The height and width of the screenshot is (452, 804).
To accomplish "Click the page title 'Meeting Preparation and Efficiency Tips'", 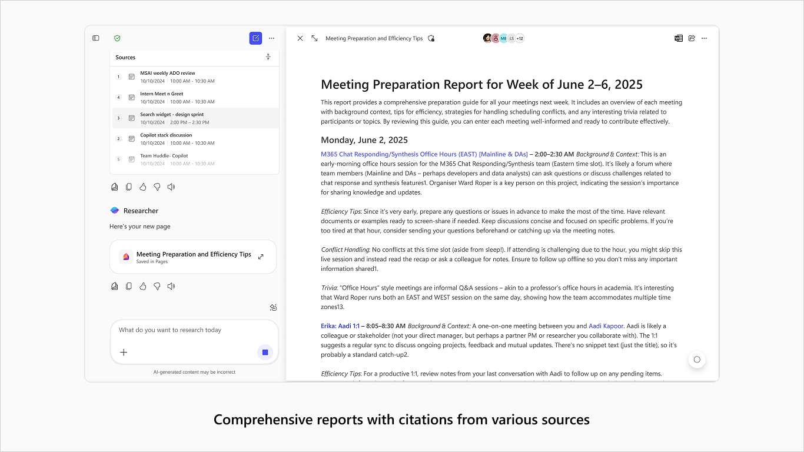I will pyautogui.click(x=374, y=38).
